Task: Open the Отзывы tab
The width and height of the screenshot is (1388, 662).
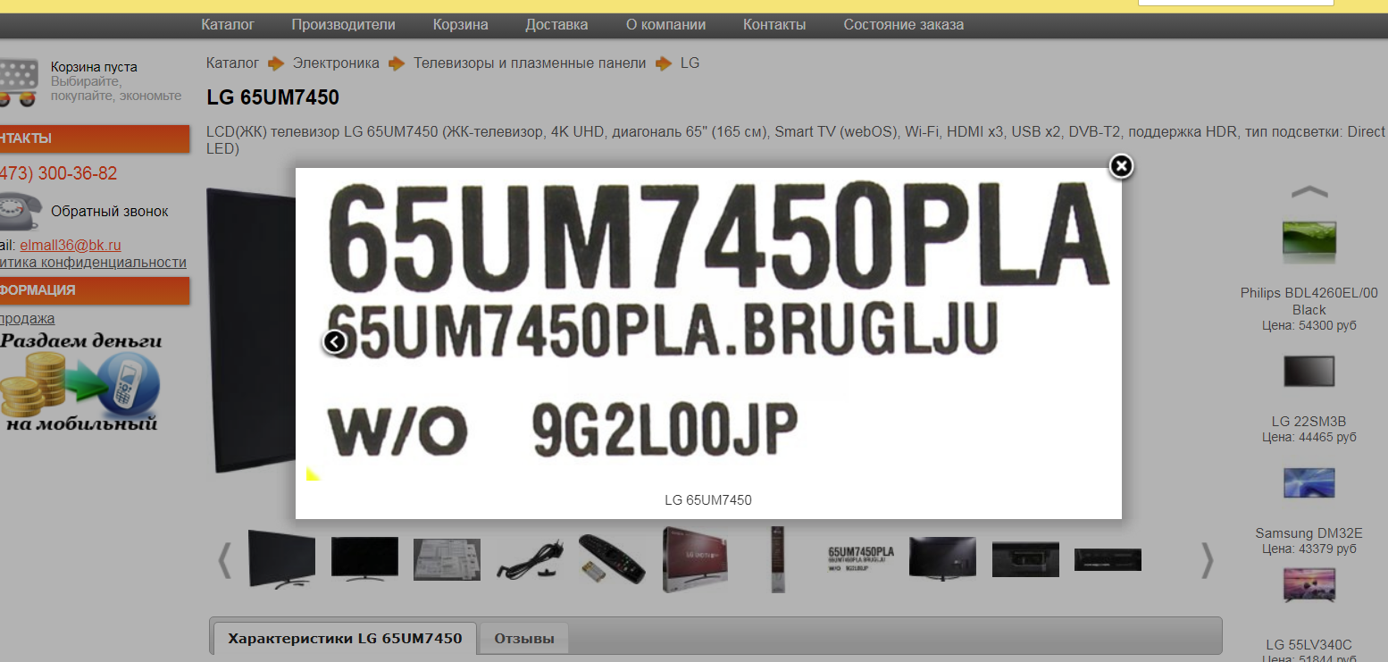Action: [x=523, y=638]
